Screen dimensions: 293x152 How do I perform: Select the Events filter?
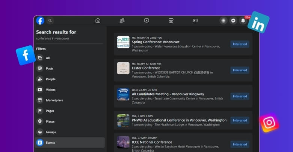tap(69, 143)
